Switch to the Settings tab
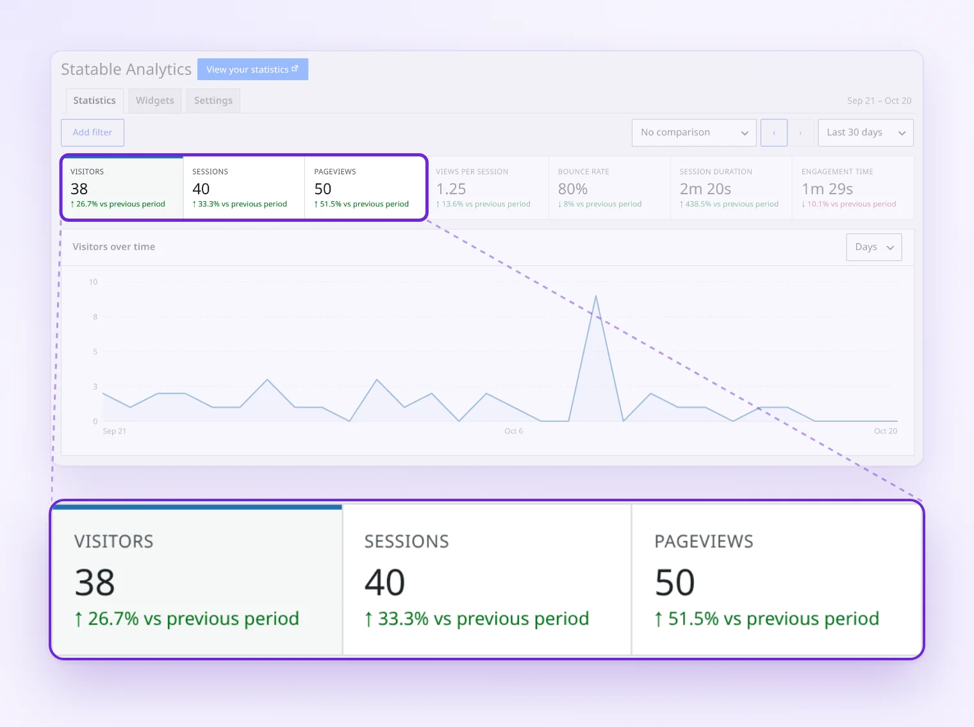974x727 pixels. pyautogui.click(x=213, y=101)
